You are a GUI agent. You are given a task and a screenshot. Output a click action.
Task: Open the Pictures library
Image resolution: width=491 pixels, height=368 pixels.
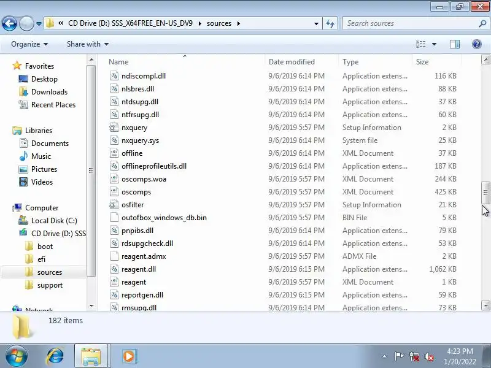point(44,169)
